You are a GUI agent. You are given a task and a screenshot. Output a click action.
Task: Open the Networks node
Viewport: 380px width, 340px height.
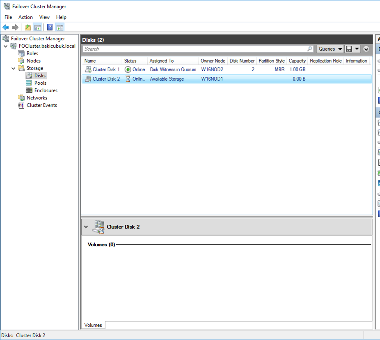[37, 98]
